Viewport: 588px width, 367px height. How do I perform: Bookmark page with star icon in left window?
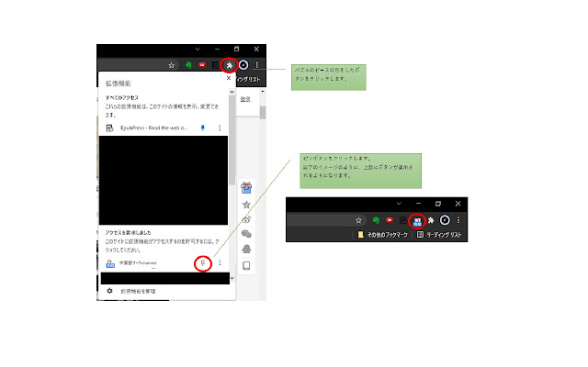tap(172, 65)
